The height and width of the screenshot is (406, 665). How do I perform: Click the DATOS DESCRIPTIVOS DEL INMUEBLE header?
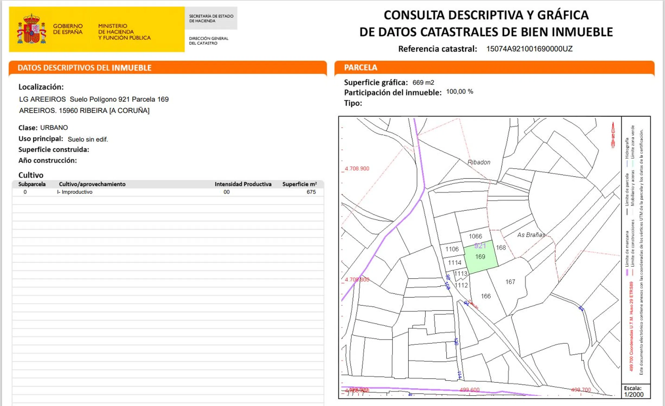[84, 68]
